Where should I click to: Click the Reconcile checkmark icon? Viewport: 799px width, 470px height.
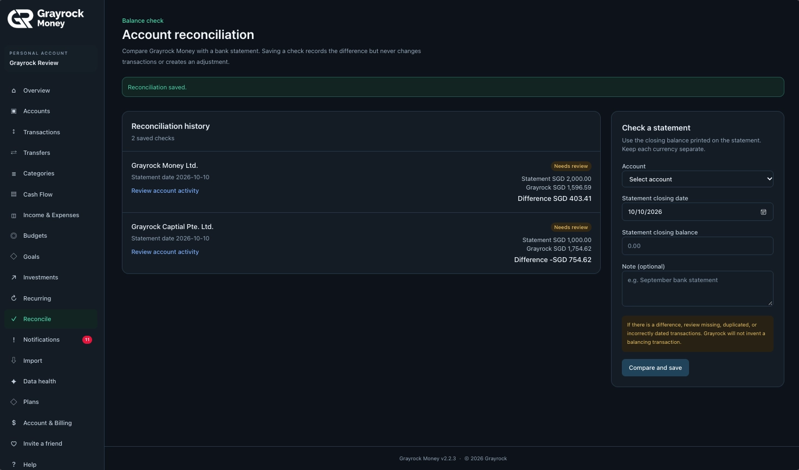coord(14,319)
